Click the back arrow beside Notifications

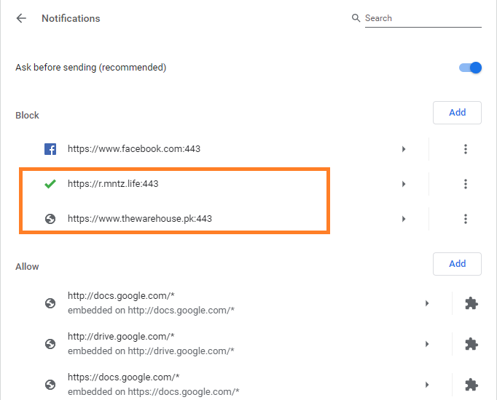point(21,18)
